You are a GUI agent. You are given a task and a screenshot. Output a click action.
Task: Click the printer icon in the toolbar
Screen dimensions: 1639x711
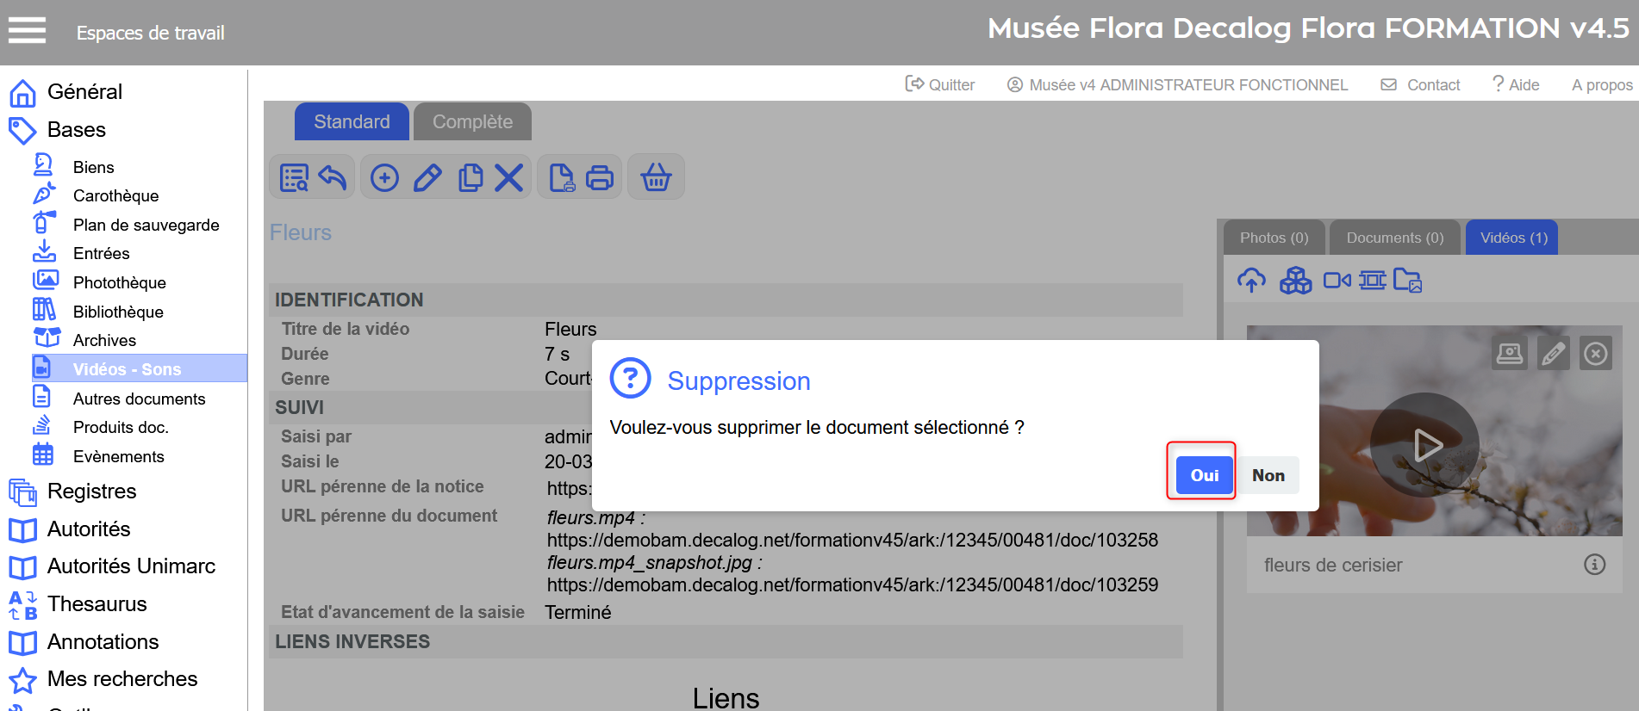(600, 178)
